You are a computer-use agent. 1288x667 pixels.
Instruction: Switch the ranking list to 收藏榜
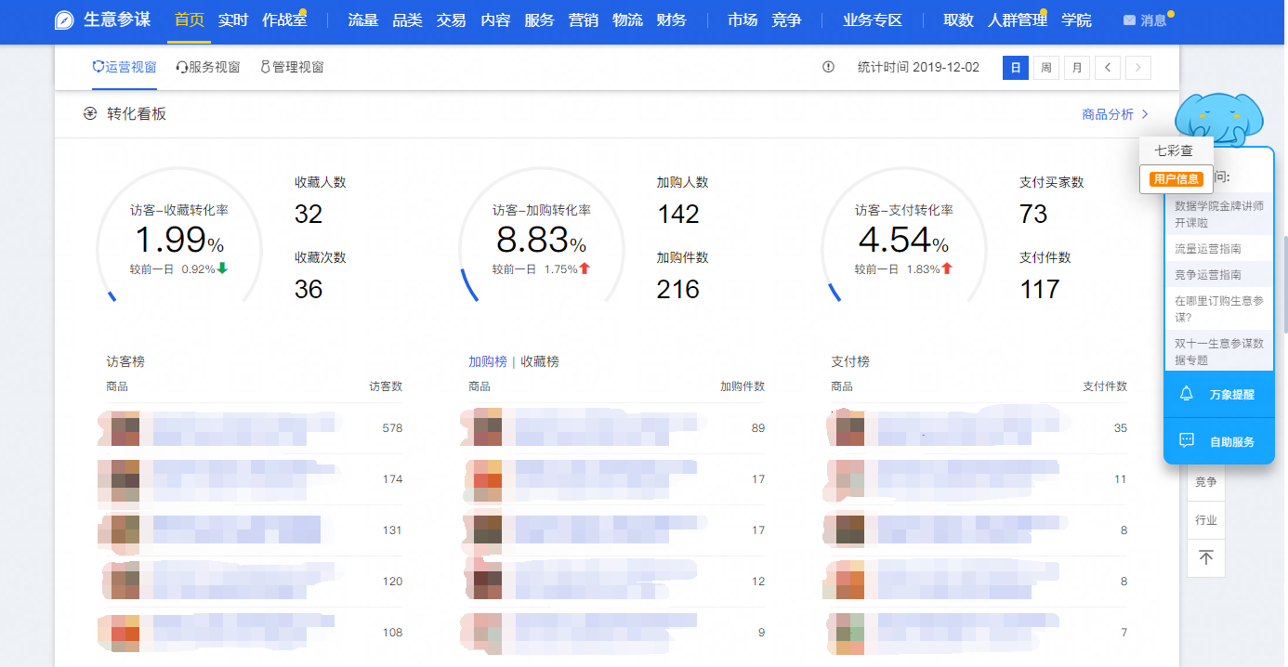540,361
